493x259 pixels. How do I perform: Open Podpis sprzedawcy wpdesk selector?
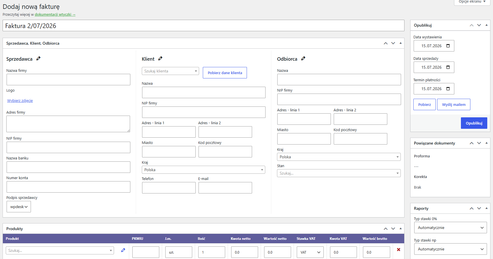click(x=19, y=207)
